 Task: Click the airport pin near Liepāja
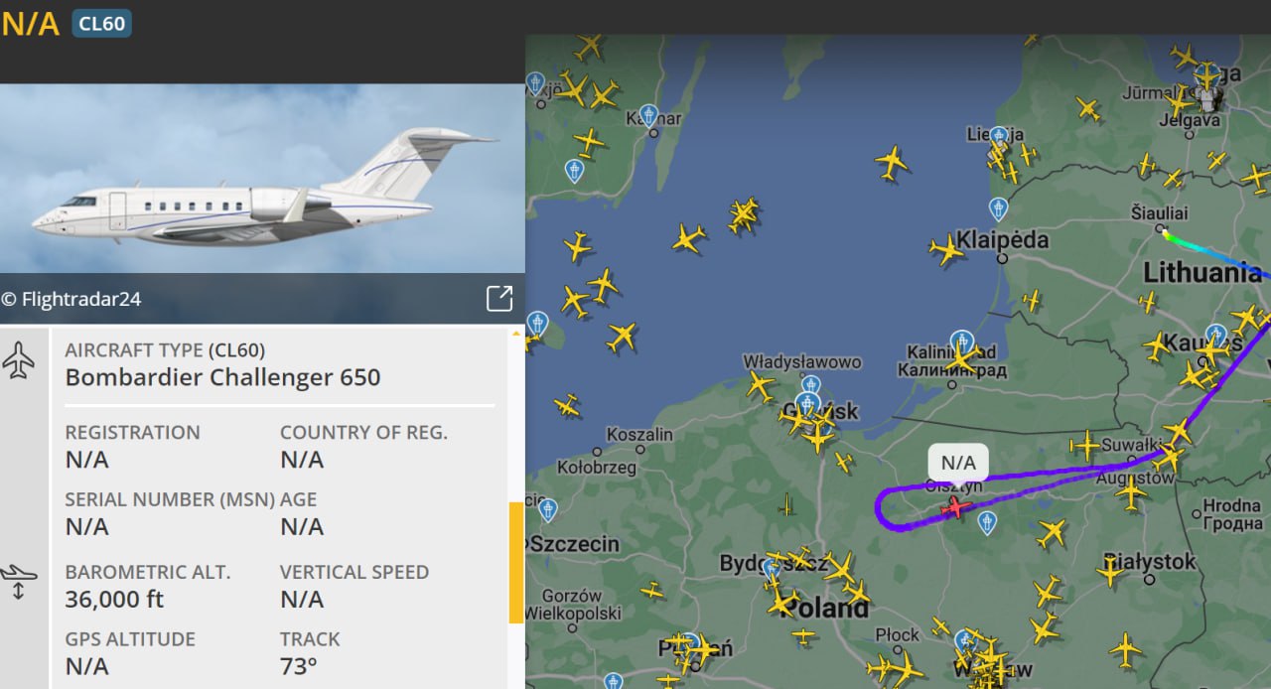(1000, 136)
